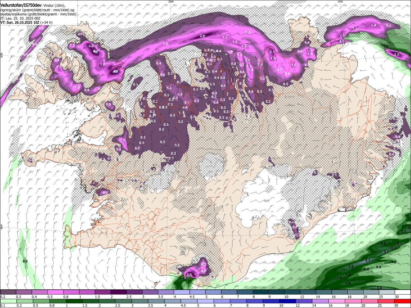Click the 1.4 snowfall value in the northeast
411x308 pixels.
pos(373,25)
